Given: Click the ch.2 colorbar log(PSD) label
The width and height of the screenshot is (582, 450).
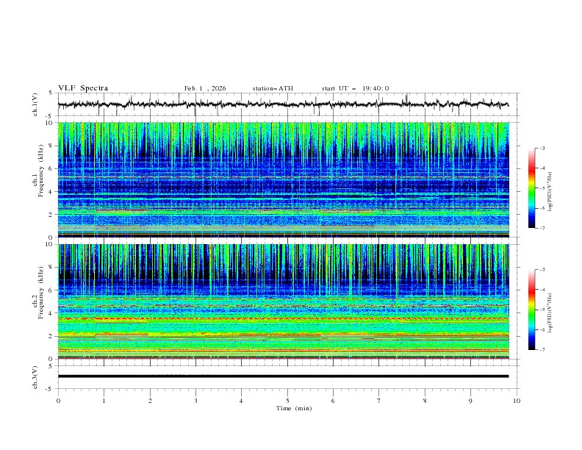Looking at the screenshot, I should (550, 313).
